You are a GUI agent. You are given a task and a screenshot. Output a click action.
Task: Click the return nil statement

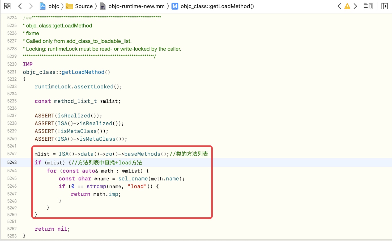(x=52, y=229)
